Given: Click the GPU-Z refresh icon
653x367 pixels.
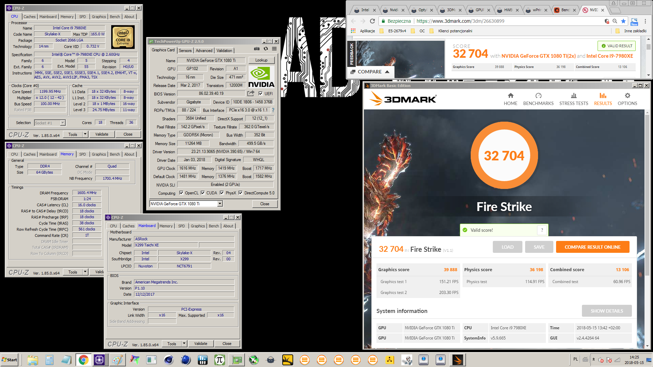Looking at the screenshot, I should click(266, 49).
